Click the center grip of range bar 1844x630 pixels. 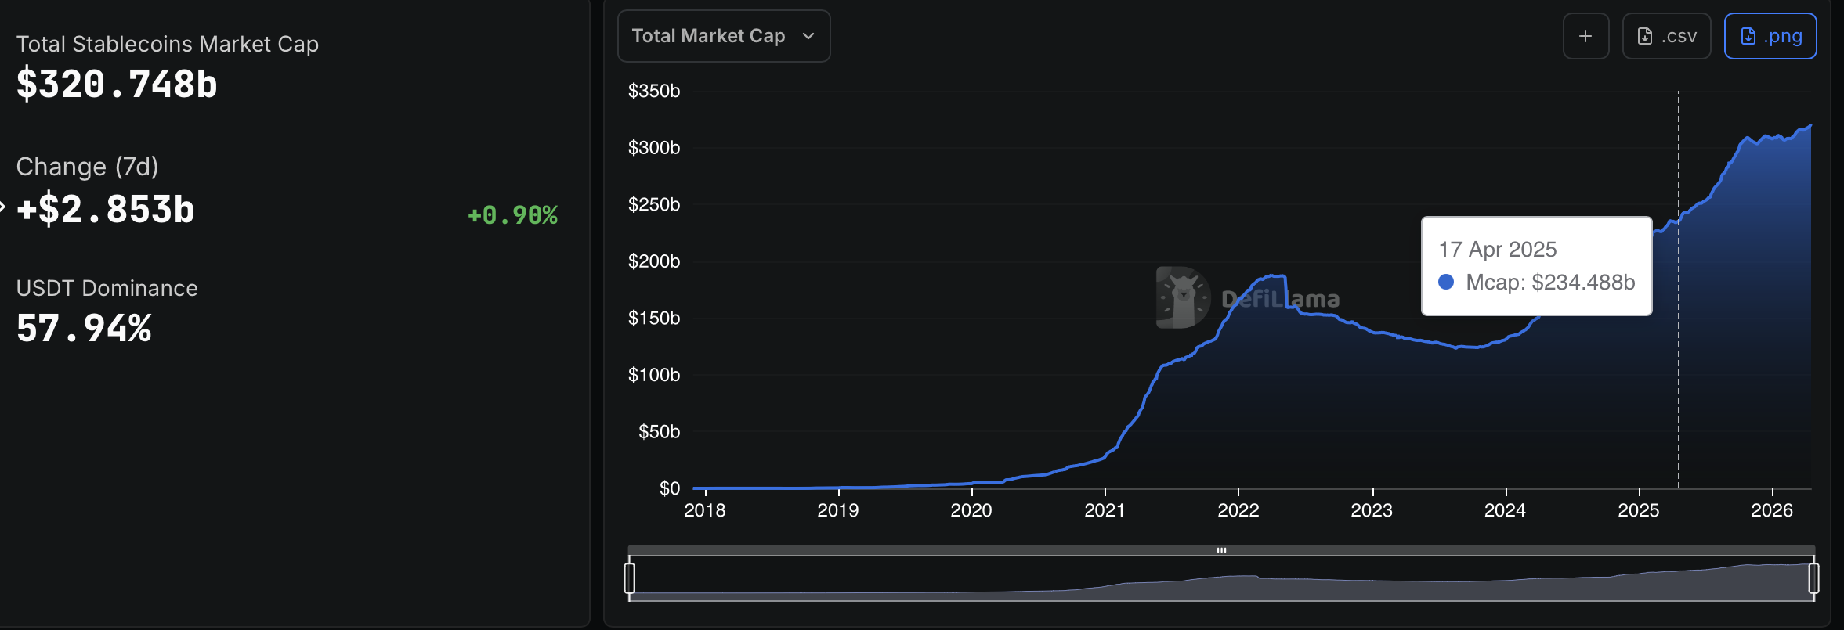[x=1221, y=550]
